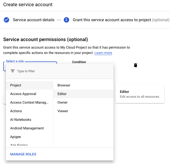Image resolution: width=170 pixels, height=164 pixels.
Task: Click the trash icon to delete role
Action: pyautogui.click(x=136, y=65)
